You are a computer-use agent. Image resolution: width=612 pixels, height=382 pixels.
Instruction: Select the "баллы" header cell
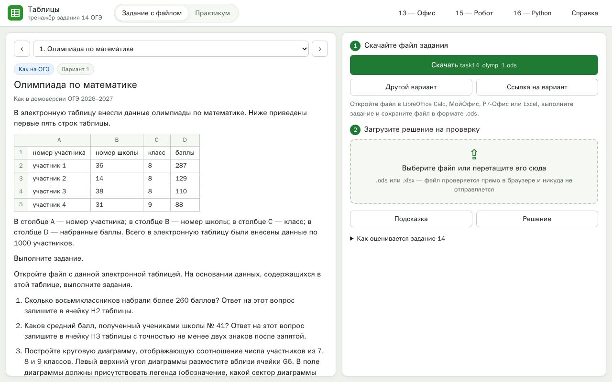[x=185, y=153]
